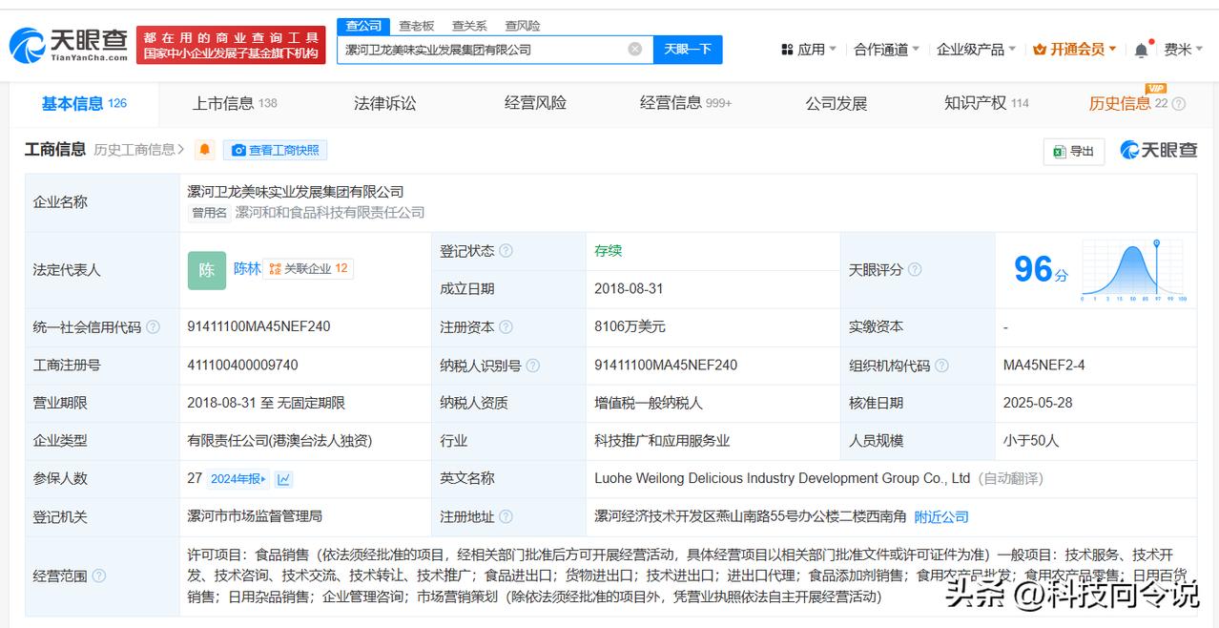Click the former name 漯河和和食品科技有限责任公司

coord(329,213)
